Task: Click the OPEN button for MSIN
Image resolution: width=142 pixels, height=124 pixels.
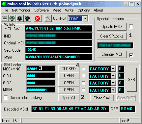Action: click(69, 90)
